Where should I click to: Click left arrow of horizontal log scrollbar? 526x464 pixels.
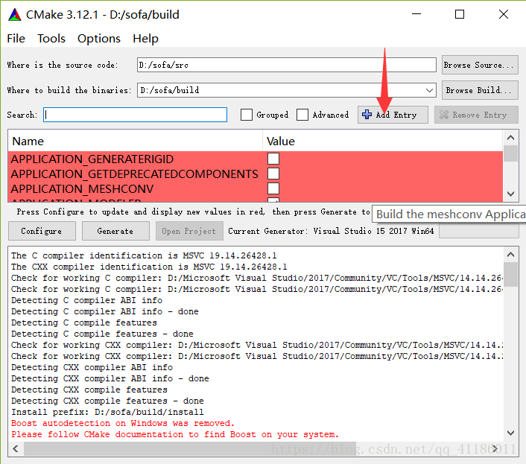pyautogui.click(x=16, y=448)
